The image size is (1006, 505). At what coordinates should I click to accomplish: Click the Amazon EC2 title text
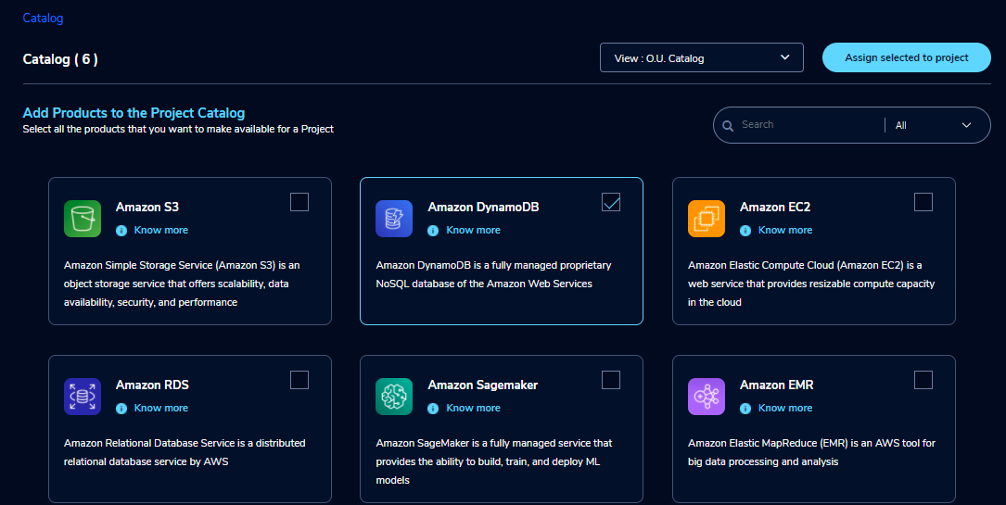point(775,207)
